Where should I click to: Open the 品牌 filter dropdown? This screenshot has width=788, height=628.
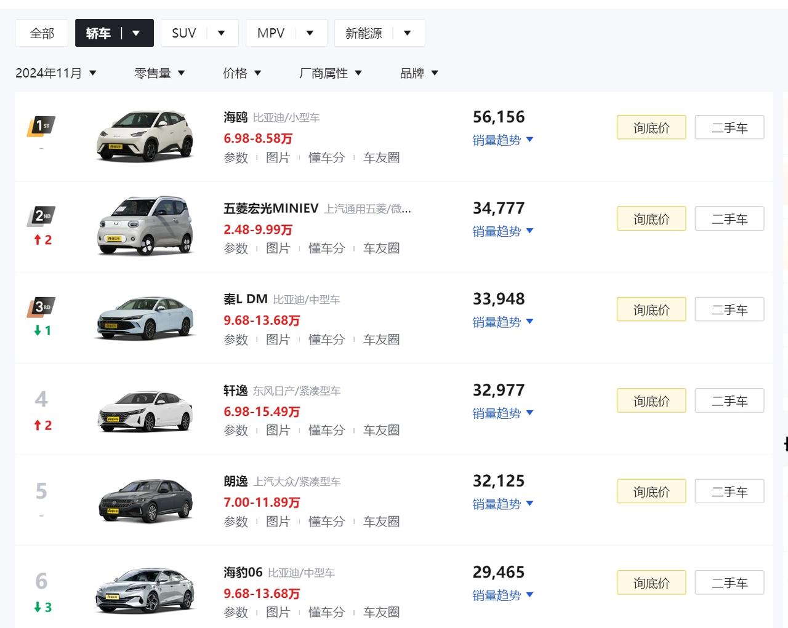click(x=419, y=73)
